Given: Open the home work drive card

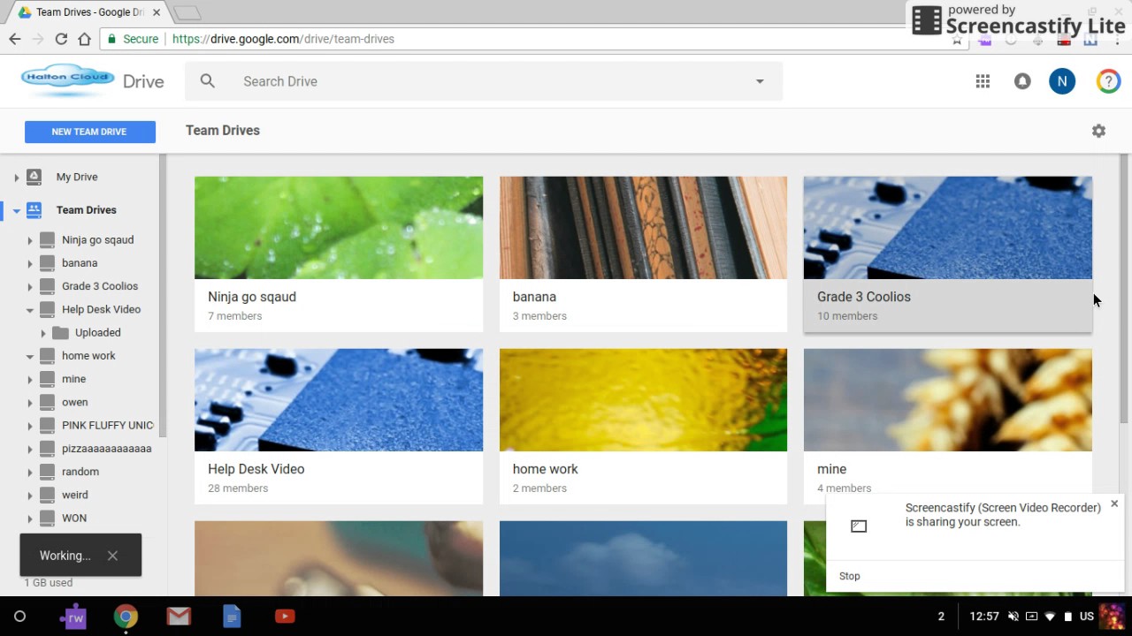Looking at the screenshot, I should tap(643, 427).
